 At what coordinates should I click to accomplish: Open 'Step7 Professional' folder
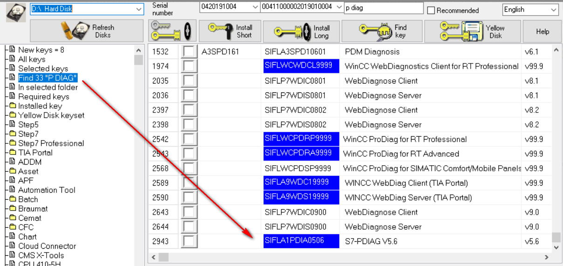point(51,143)
